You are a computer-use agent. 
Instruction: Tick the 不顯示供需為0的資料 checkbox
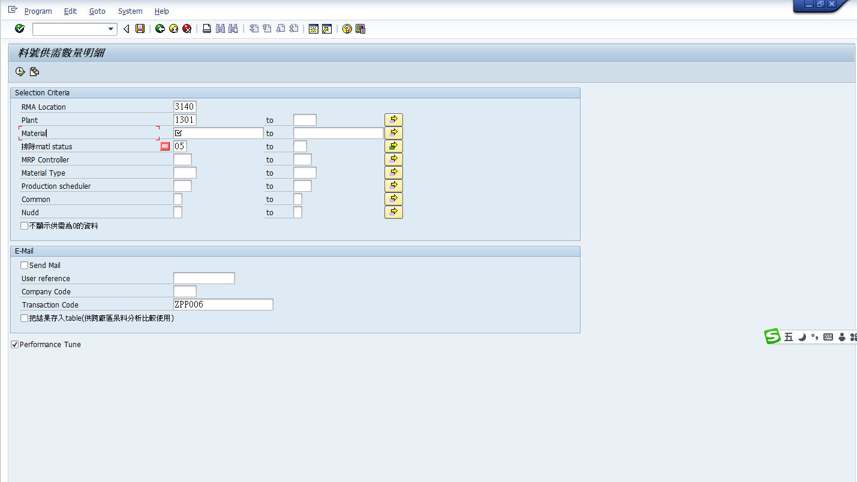tap(25, 226)
